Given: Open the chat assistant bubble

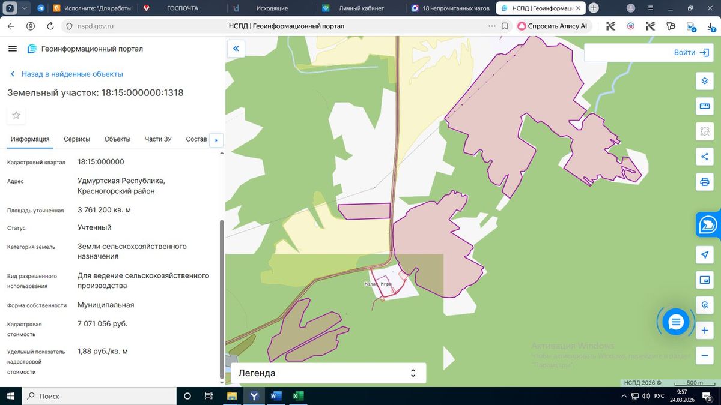Looking at the screenshot, I should coord(676,322).
